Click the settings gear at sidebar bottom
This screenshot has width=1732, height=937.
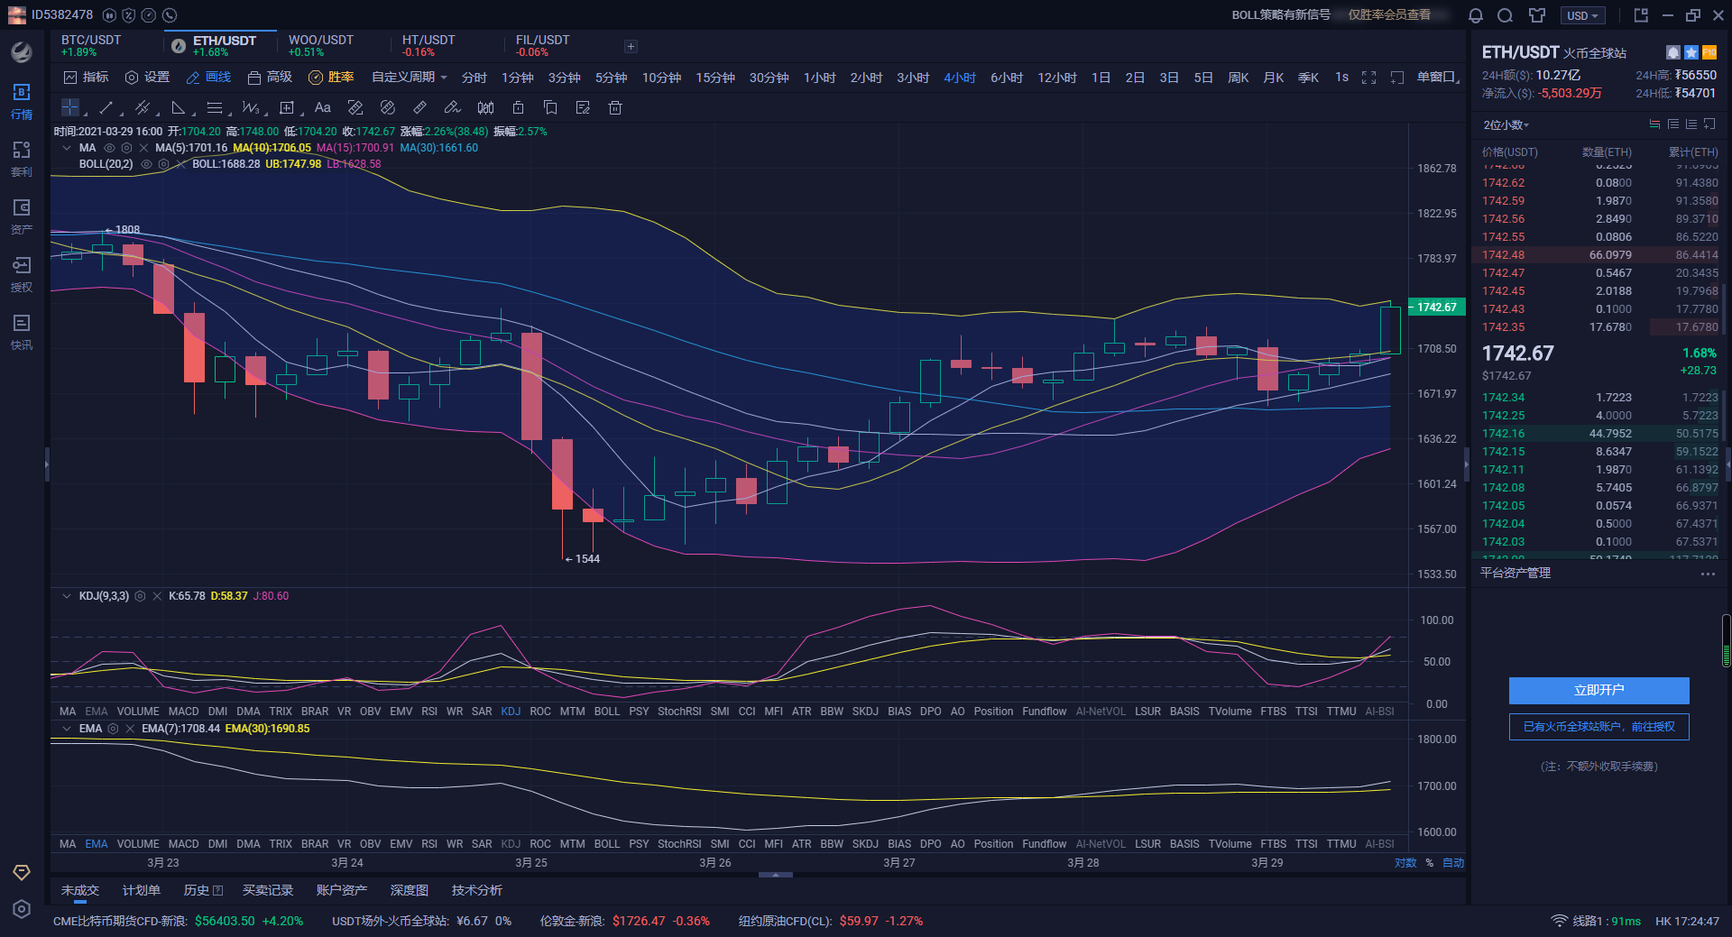22,909
